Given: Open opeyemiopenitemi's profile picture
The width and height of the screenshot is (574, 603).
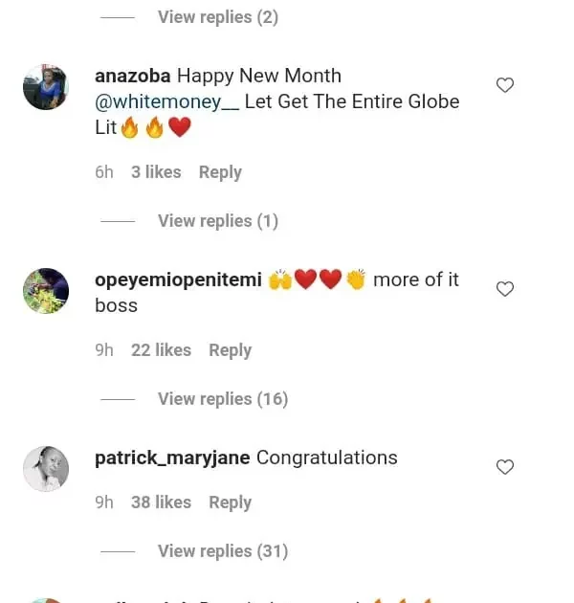Looking at the screenshot, I should pyautogui.click(x=46, y=291).
